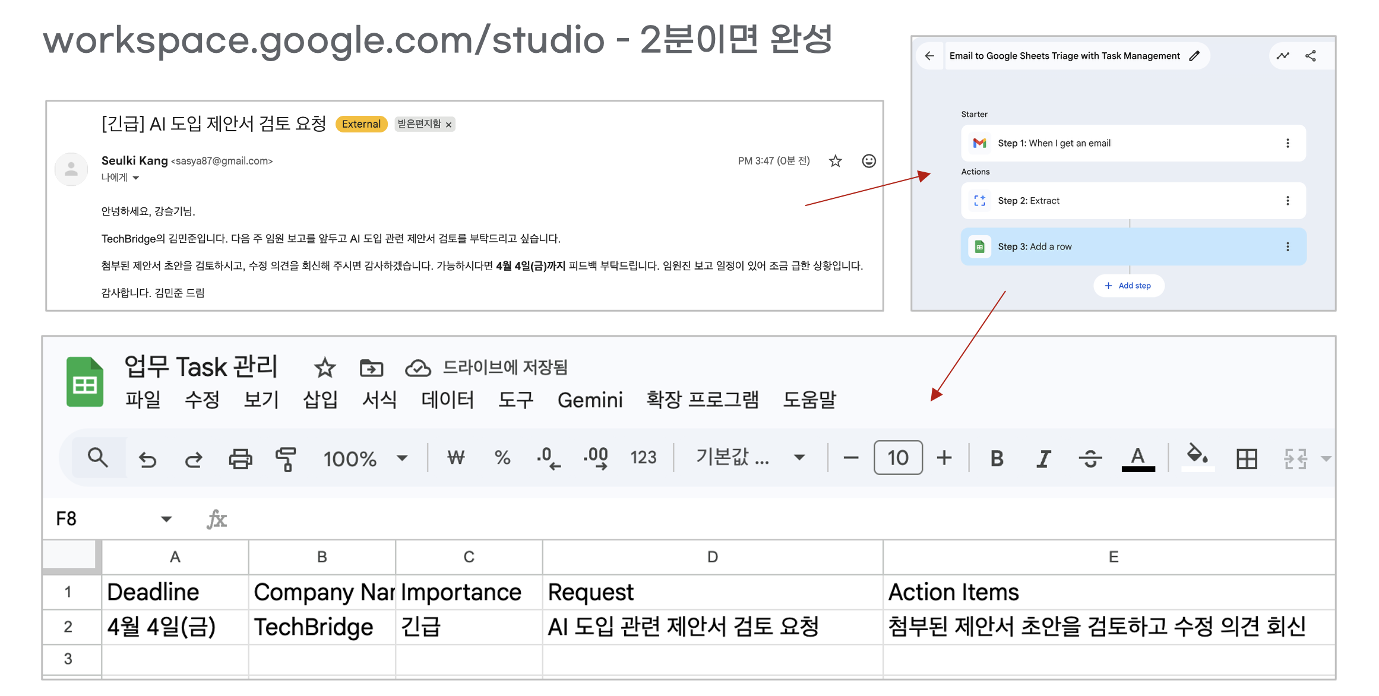
Task: Click the fill color bucket icon
Action: [1197, 456]
